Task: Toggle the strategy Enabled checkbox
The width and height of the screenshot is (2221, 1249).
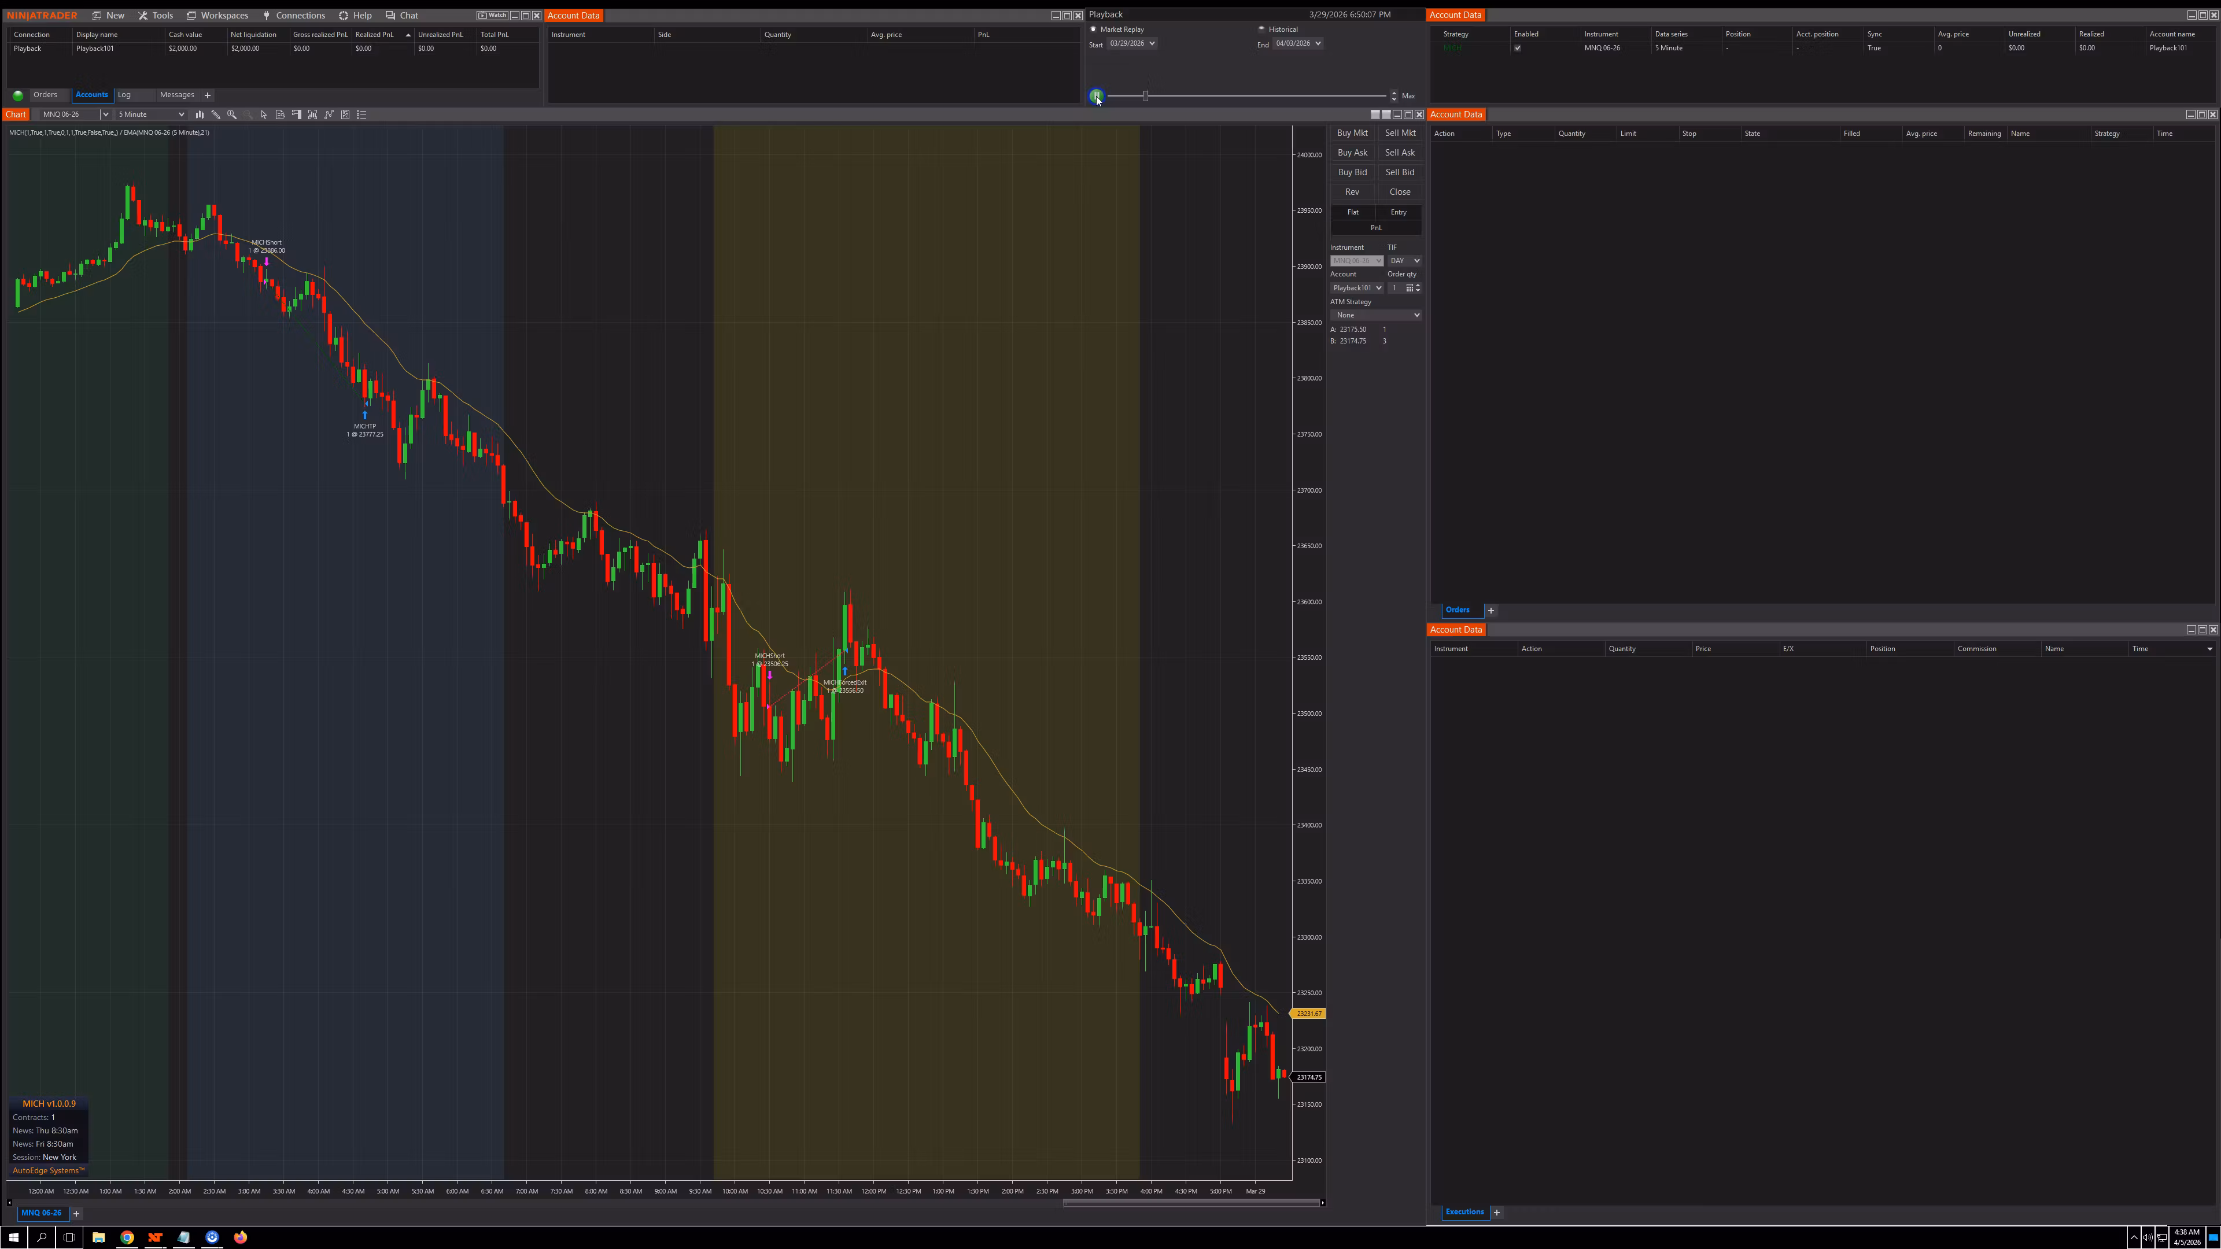Action: (1518, 48)
